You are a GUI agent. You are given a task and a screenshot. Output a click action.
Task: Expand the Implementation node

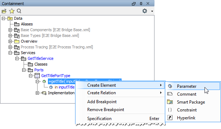tap(37, 93)
